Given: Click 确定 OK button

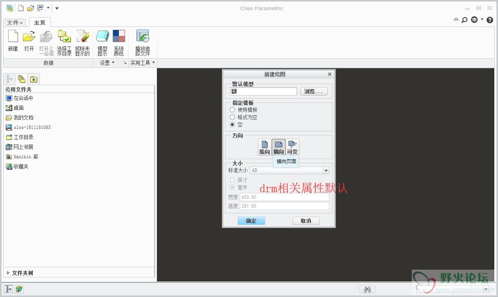Looking at the screenshot, I should pyautogui.click(x=251, y=221).
